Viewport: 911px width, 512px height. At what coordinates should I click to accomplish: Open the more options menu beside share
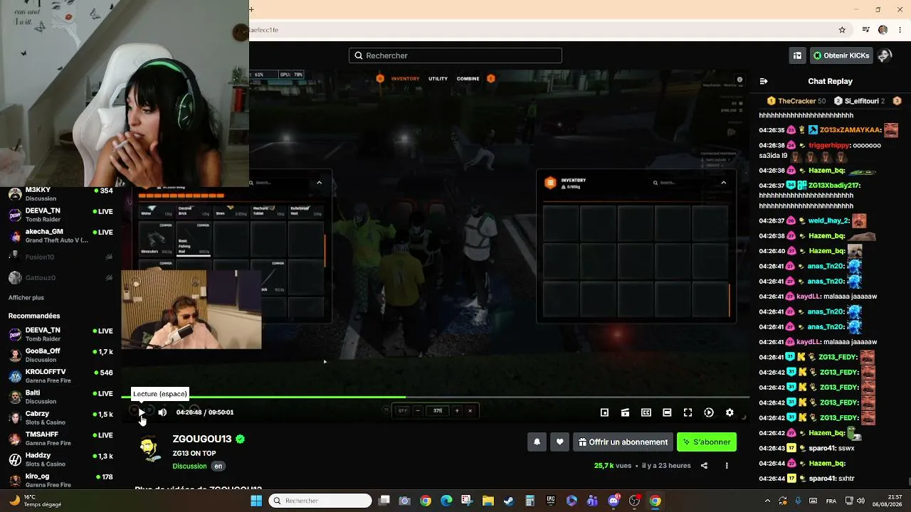point(727,466)
